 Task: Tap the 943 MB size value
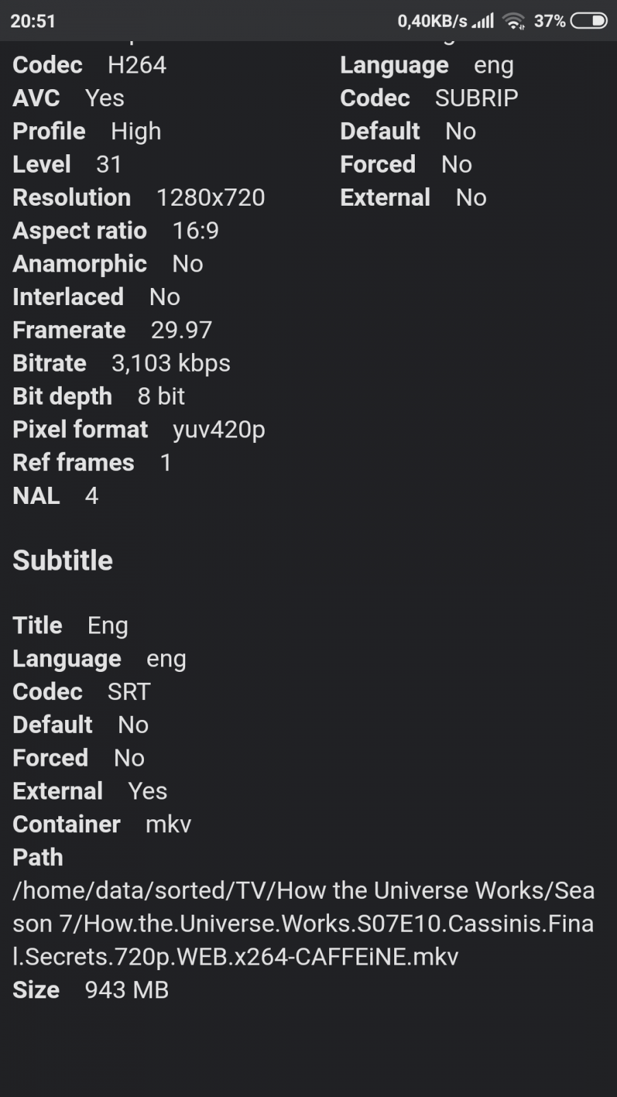pyautogui.click(x=127, y=990)
